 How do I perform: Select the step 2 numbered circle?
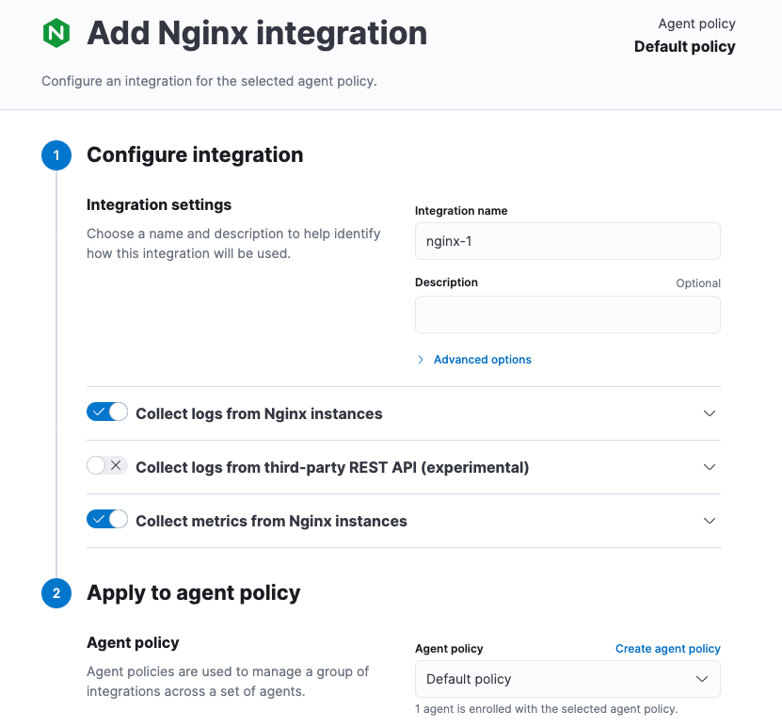56,593
